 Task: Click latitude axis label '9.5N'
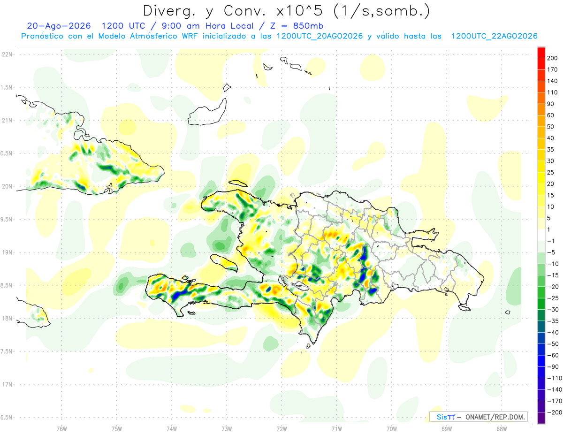(x=7, y=219)
